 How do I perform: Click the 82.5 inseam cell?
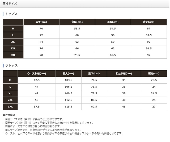[x=94, y=107]
